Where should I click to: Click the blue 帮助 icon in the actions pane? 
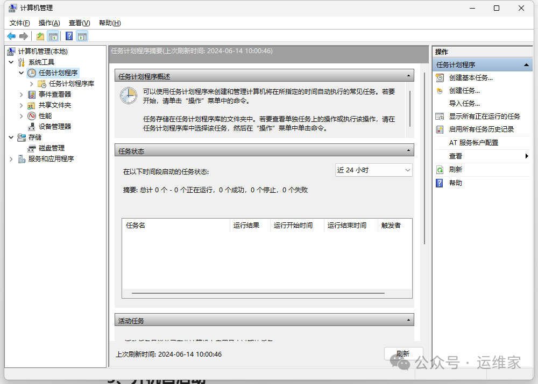point(440,183)
